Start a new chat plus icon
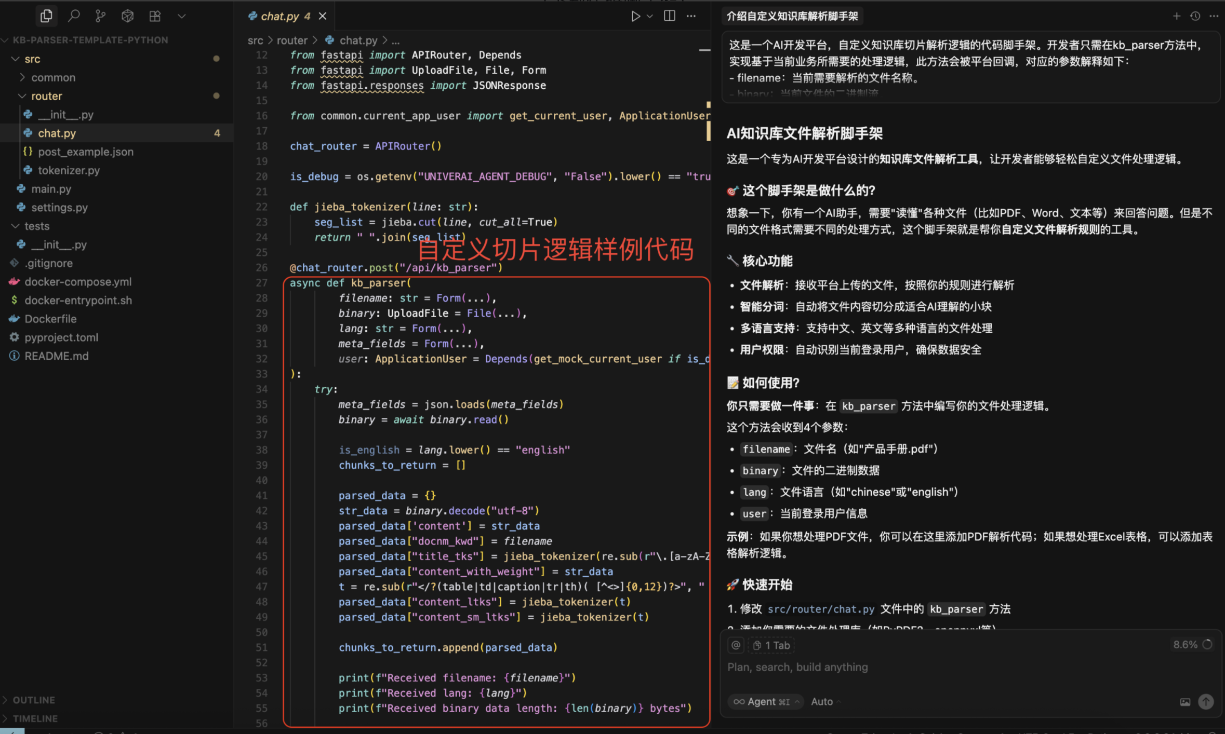 [x=1177, y=16]
